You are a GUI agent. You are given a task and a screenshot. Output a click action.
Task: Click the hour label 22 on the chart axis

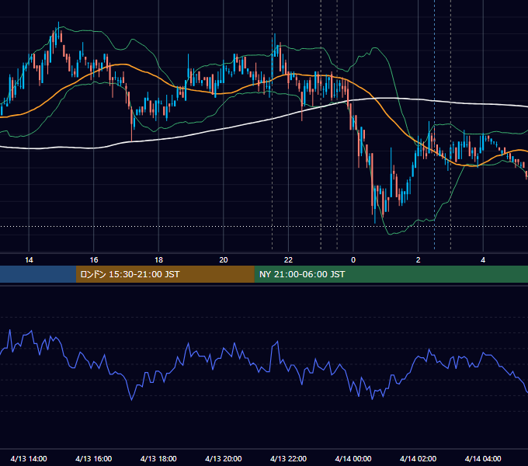click(288, 260)
